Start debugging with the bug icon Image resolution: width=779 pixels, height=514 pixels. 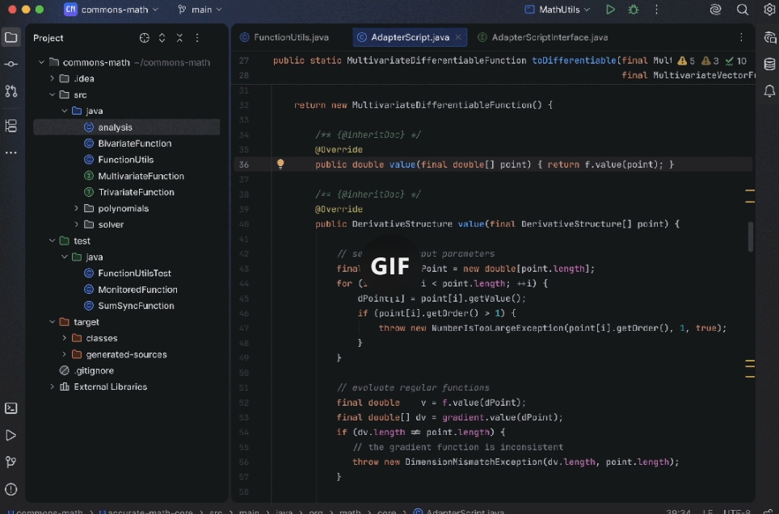click(634, 10)
